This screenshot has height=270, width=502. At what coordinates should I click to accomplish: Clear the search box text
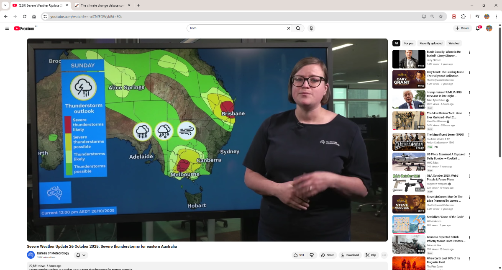(288, 28)
